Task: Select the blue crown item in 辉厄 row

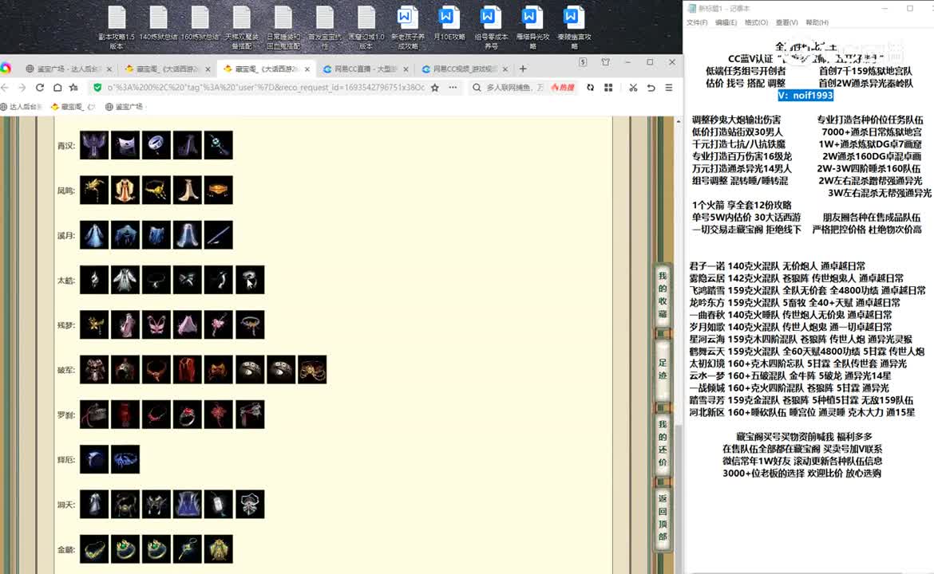Action: [x=125, y=459]
